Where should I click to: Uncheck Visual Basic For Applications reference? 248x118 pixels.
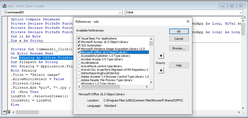[x=79, y=38]
